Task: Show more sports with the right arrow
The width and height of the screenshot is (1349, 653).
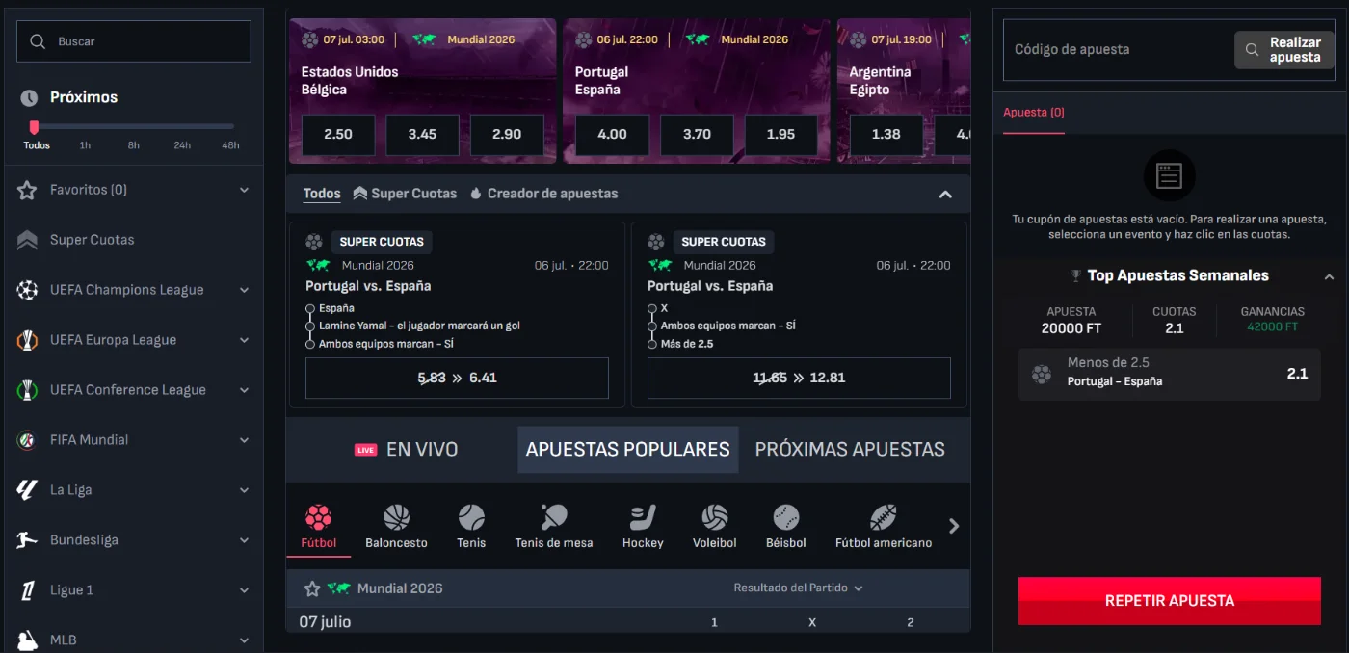Action: point(954,526)
